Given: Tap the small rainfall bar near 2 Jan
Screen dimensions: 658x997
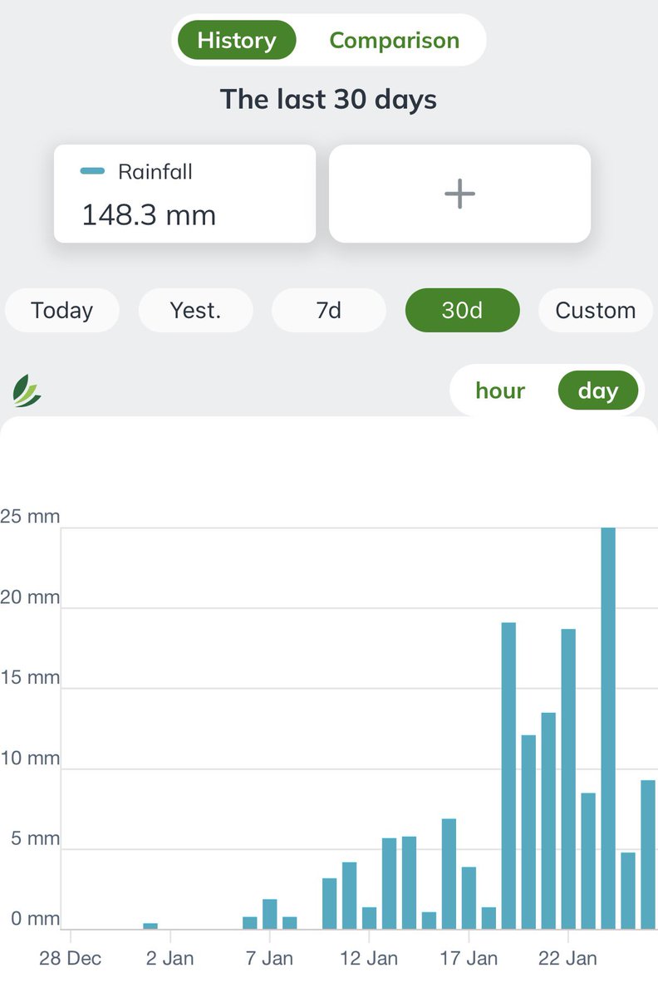Looking at the screenshot, I should [150, 926].
